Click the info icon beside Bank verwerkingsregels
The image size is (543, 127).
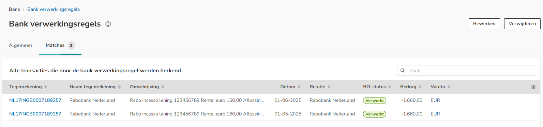[108, 24]
